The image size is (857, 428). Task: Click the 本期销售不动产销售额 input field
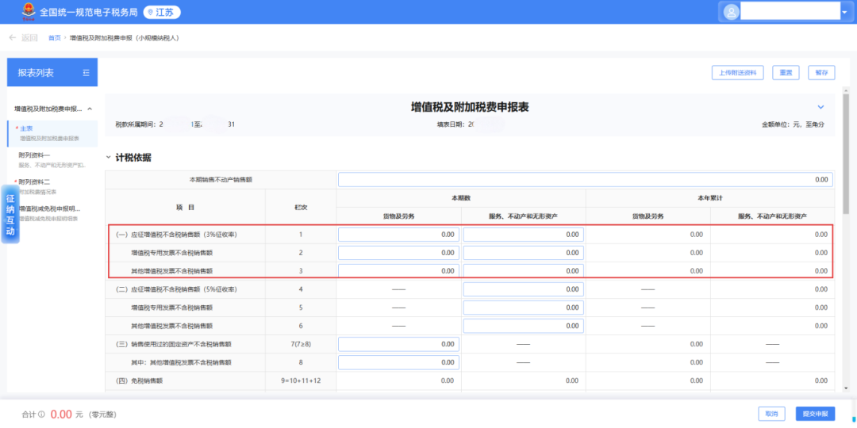(585, 180)
